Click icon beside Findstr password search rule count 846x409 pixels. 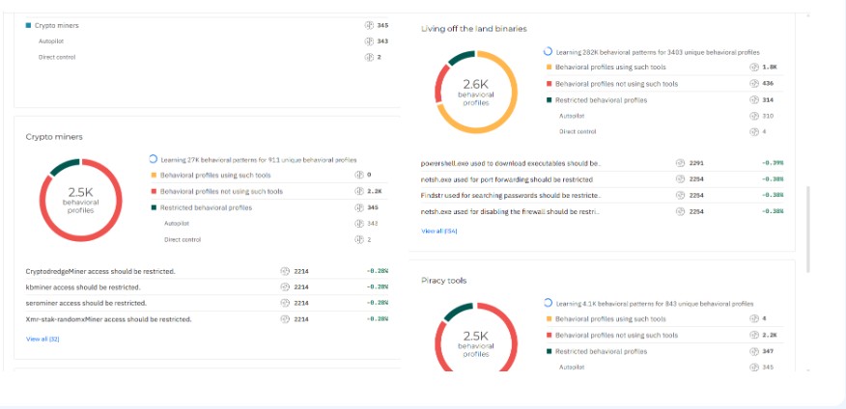(x=680, y=195)
